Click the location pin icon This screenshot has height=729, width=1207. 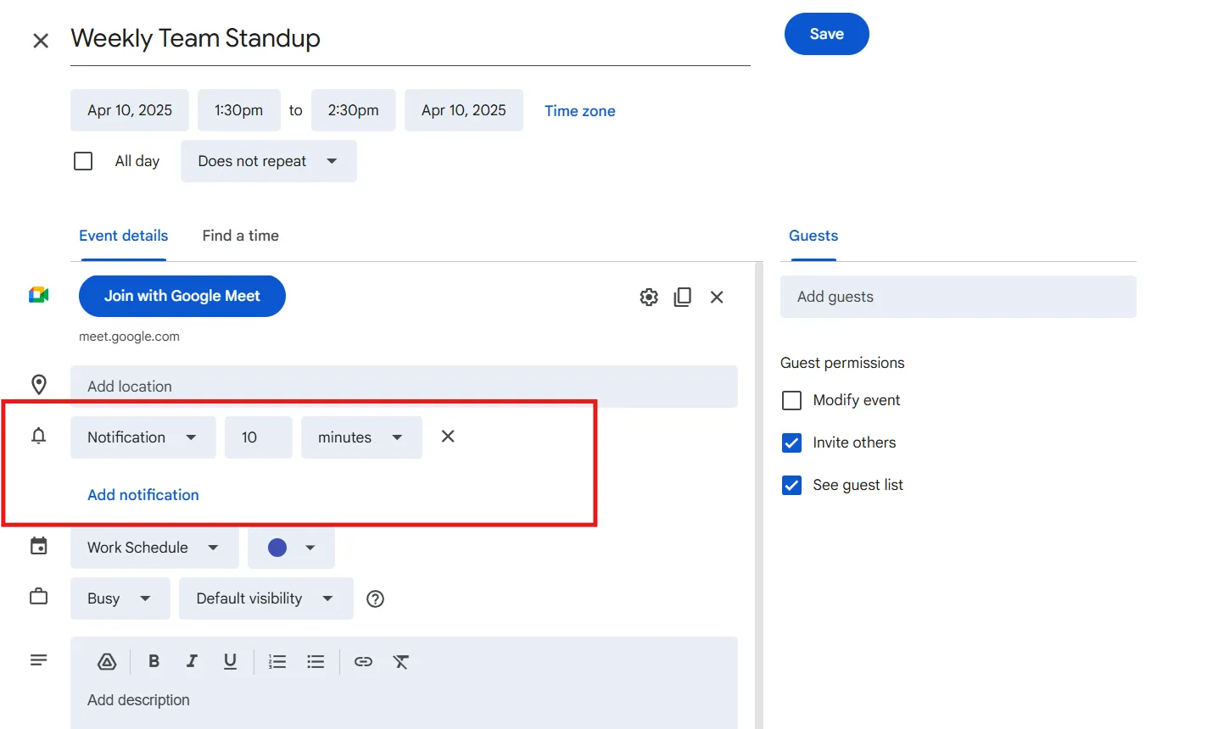[39, 385]
